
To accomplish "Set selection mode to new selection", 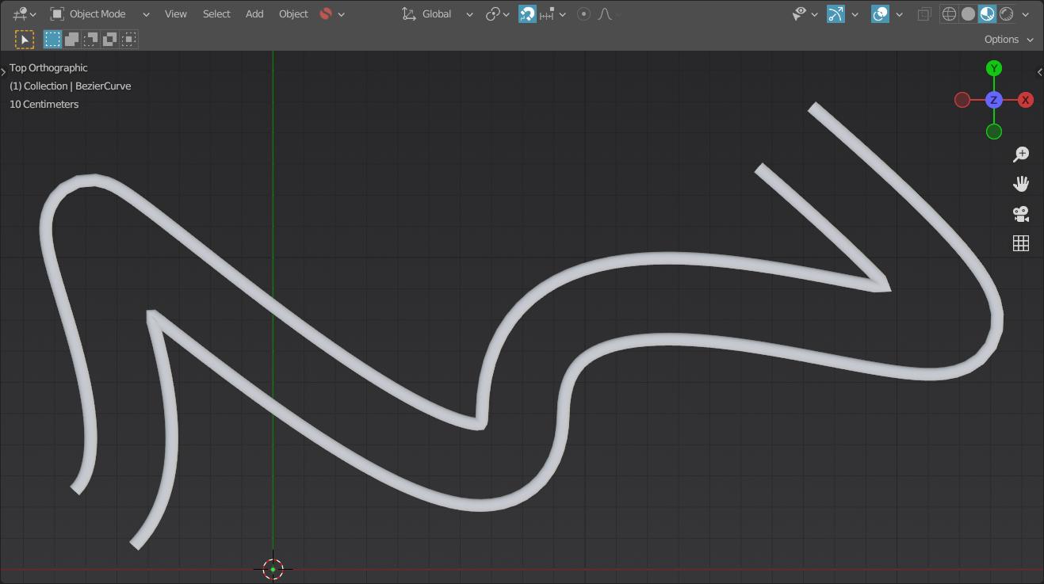I will [52, 39].
